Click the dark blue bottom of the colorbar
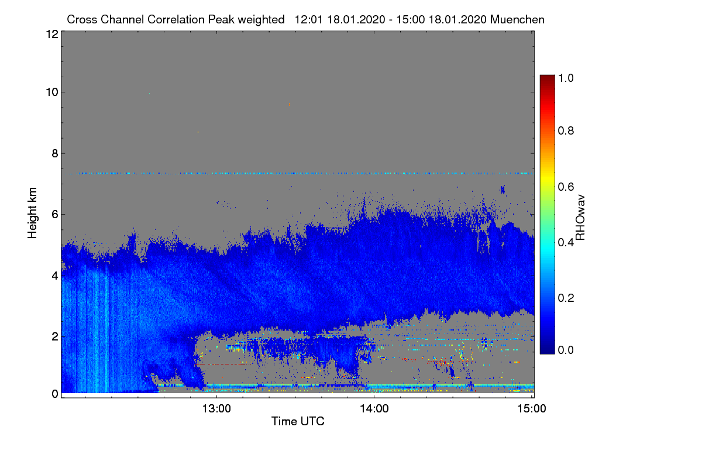The height and width of the screenshot is (468, 702). 547,348
